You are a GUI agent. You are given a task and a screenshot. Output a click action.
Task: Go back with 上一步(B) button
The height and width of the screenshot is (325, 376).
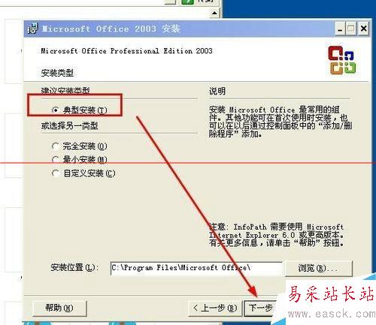tap(215, 308)
